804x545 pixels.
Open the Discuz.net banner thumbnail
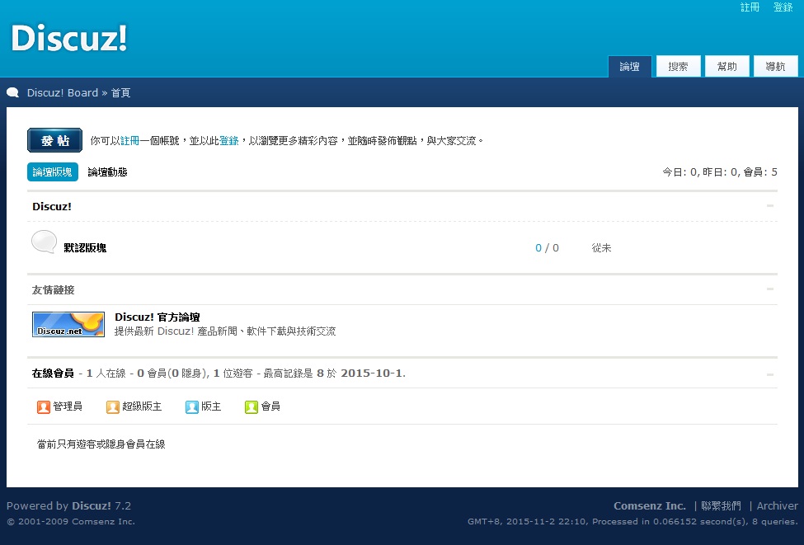pos(68,324)
